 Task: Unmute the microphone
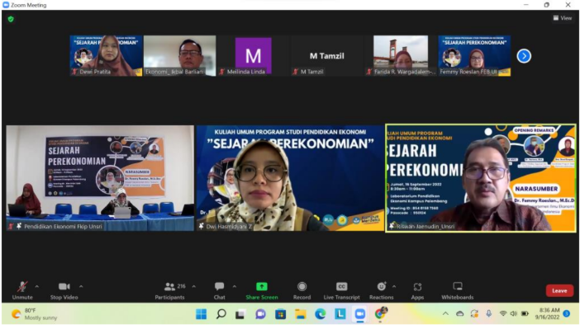coord(22,290)
